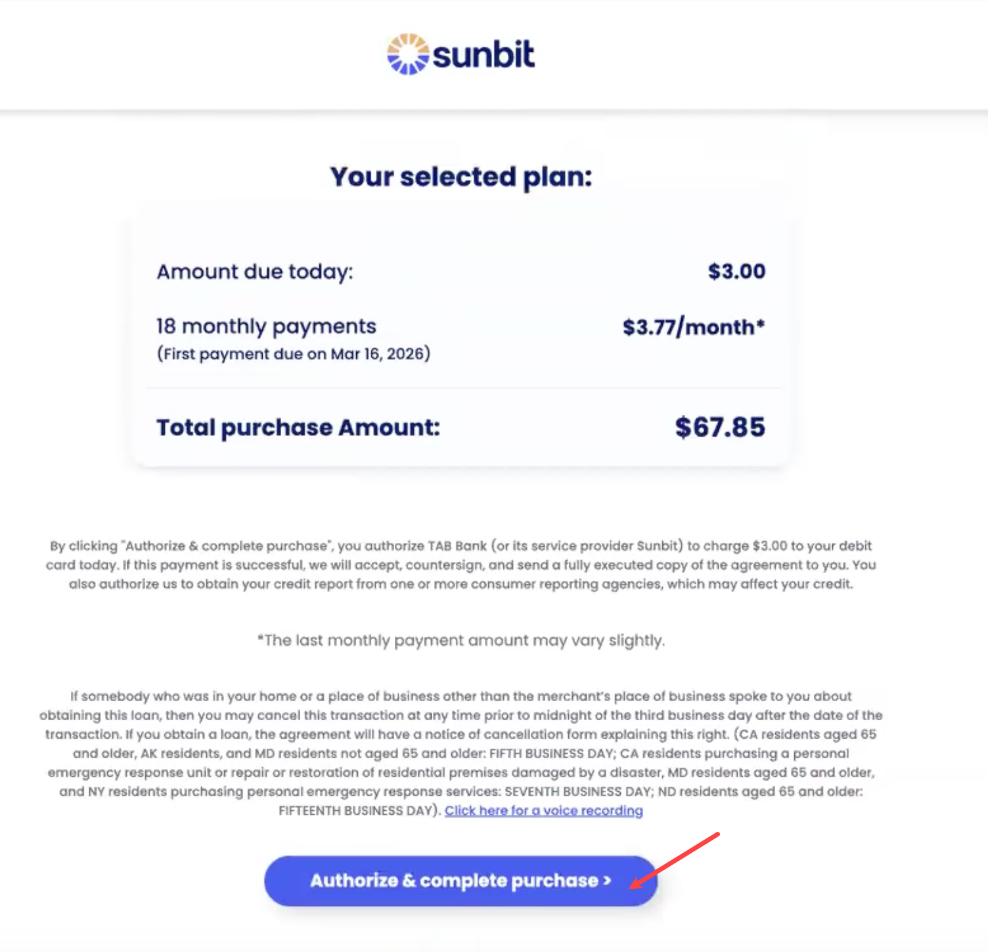Click the "Your selected plan:" heading
The height and width of the screenshot is (952, 988).
[461, 177]
